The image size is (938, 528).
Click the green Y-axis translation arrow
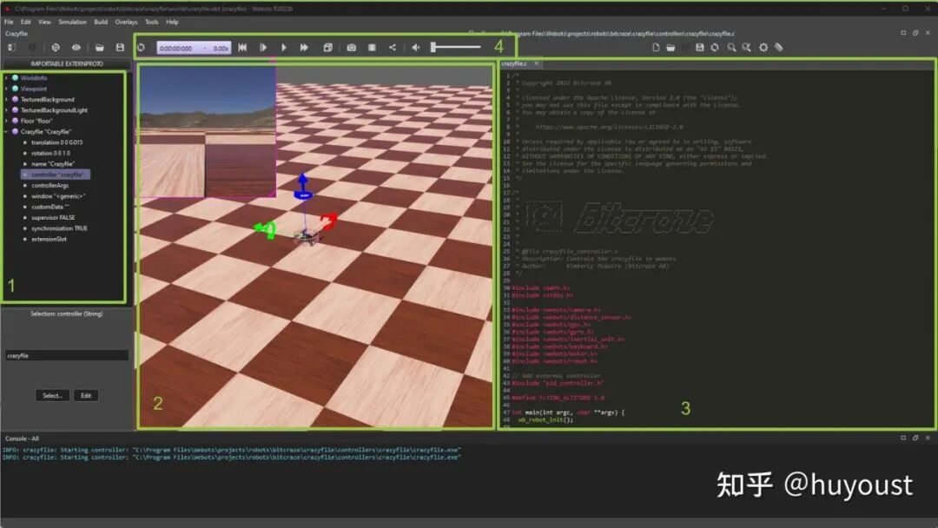click(265, 229)
